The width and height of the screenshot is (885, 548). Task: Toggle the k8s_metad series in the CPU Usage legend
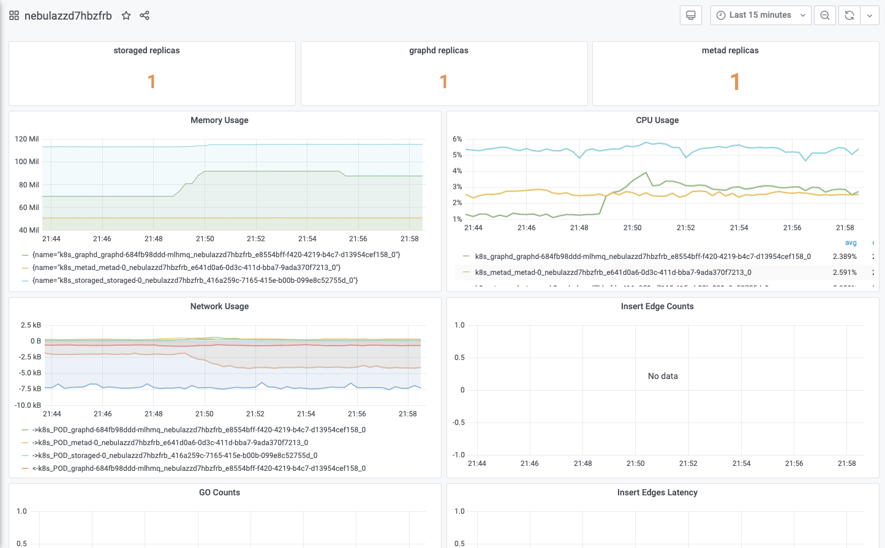click(613, 272)
